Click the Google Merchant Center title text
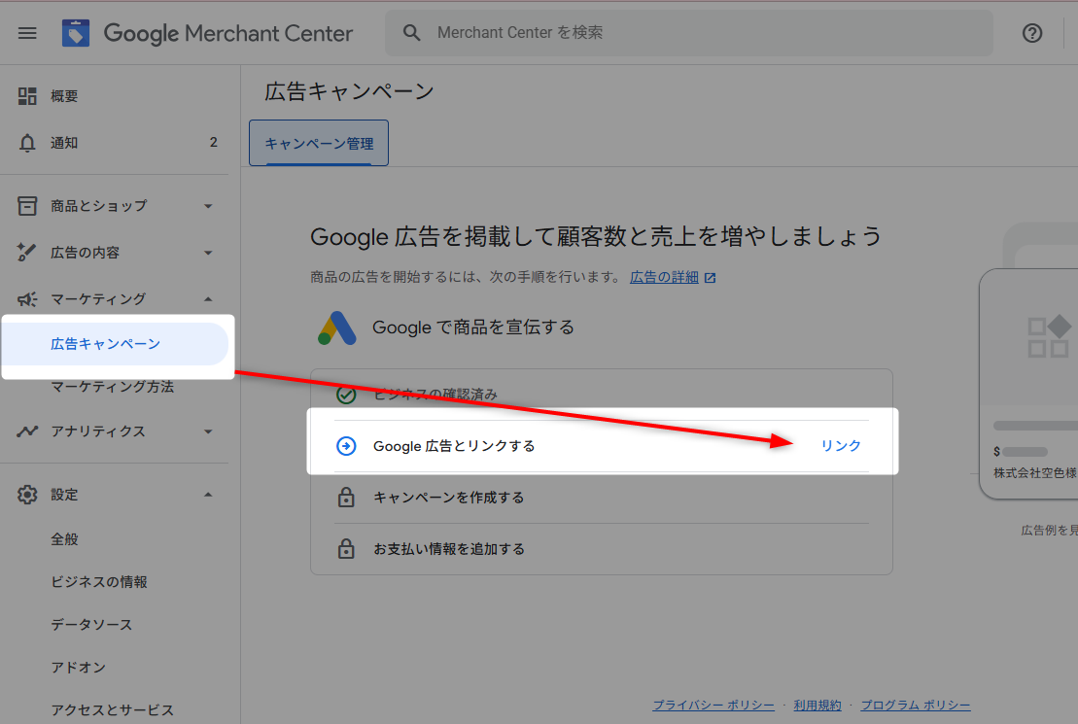The image size is (1078, 724). [228, 33]
